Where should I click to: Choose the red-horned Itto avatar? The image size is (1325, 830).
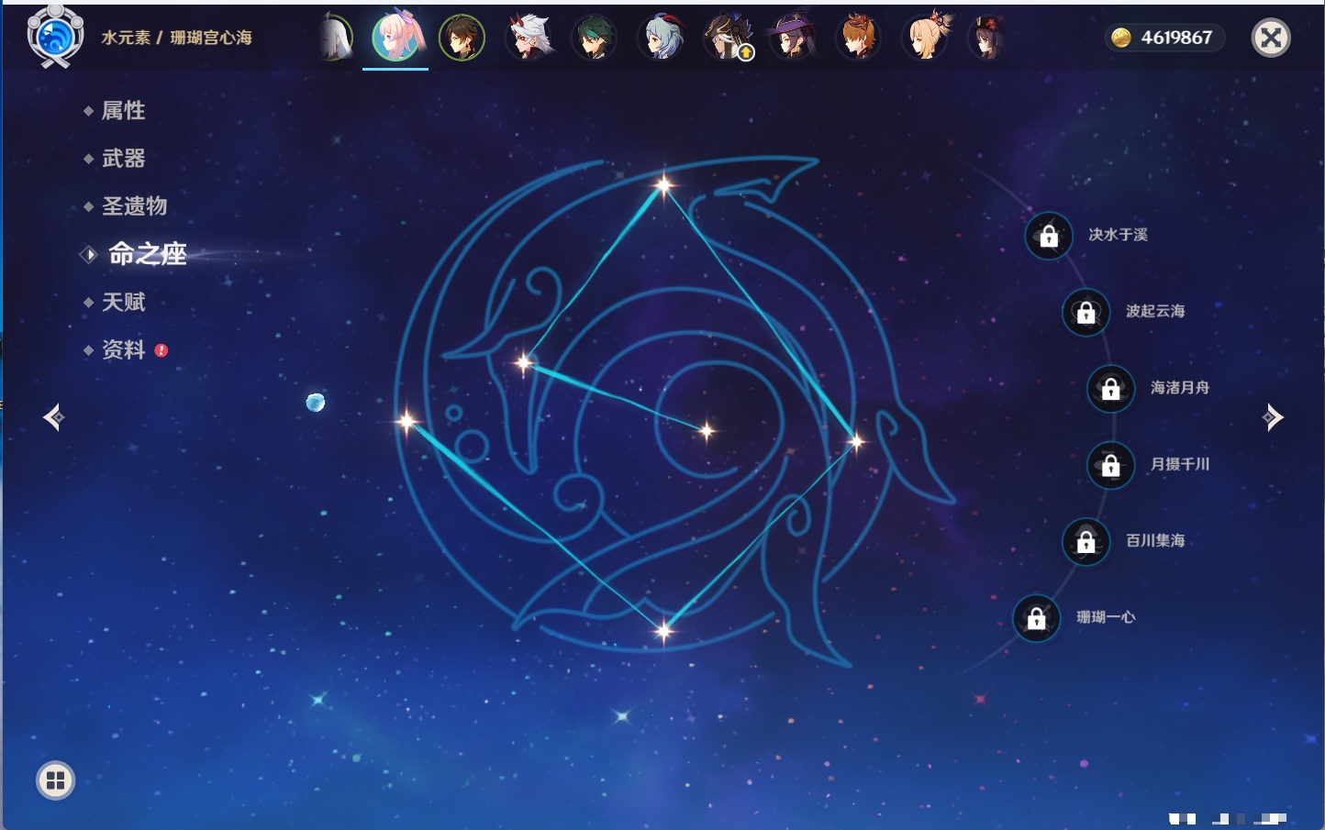529,39
